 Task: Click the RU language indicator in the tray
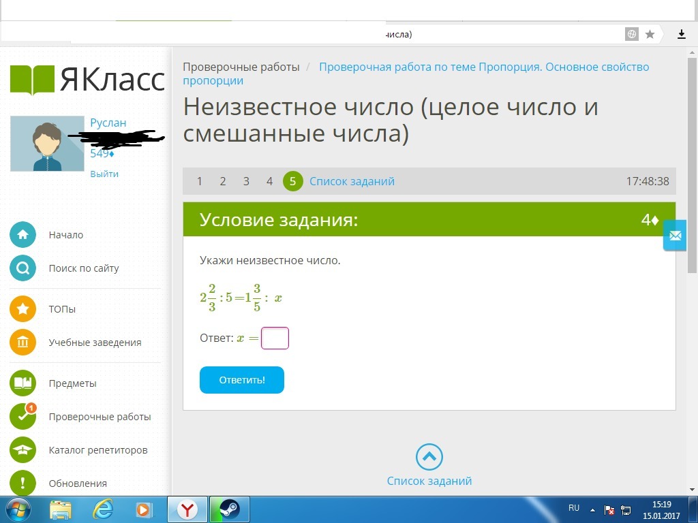point(574,507)
